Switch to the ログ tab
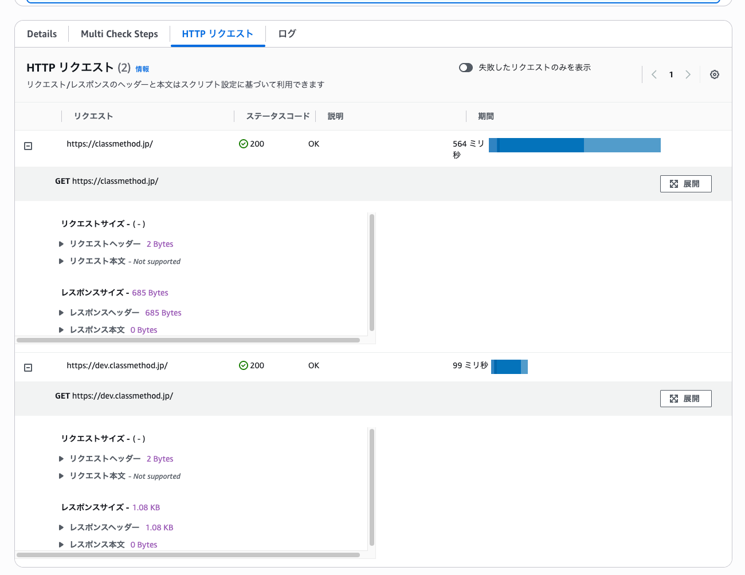Image resolution: width=745 pixels, height=575 pixels. point(287,34)
